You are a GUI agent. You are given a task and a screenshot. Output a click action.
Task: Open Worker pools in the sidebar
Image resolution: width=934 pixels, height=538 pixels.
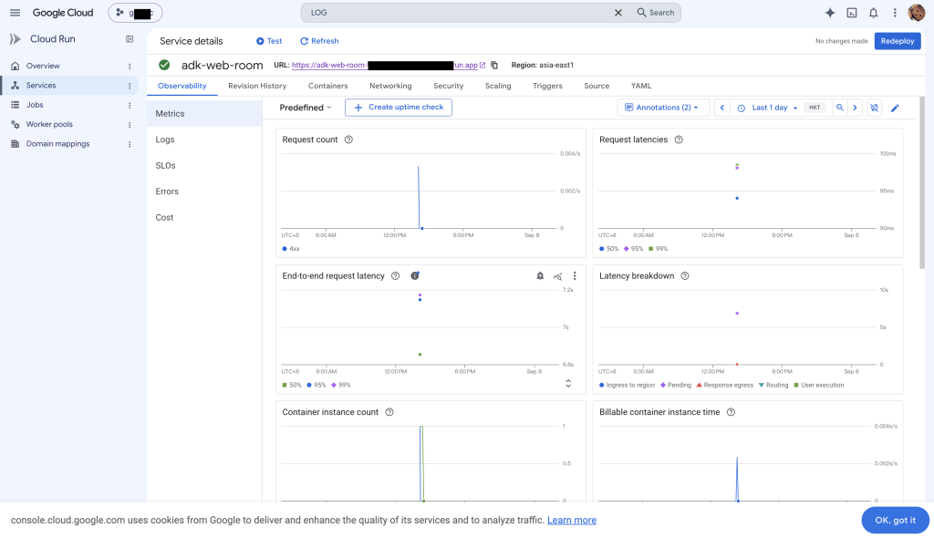pyautogui.click(x=49, y=124)
